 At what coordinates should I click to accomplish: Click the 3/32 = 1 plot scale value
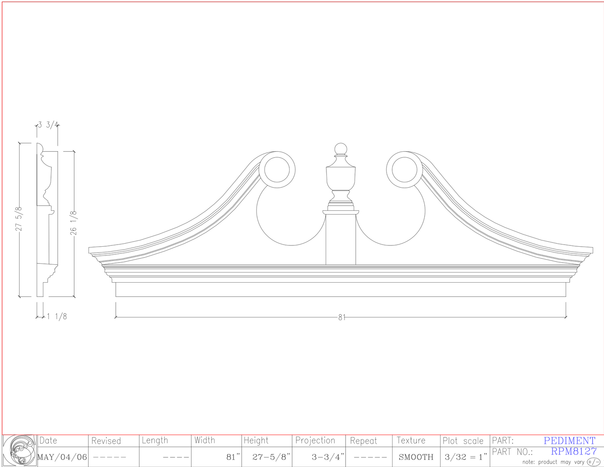point(466,457)
